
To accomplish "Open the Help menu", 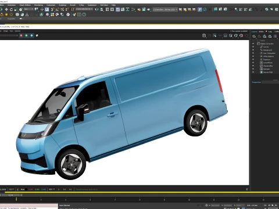I will (113, 5).
